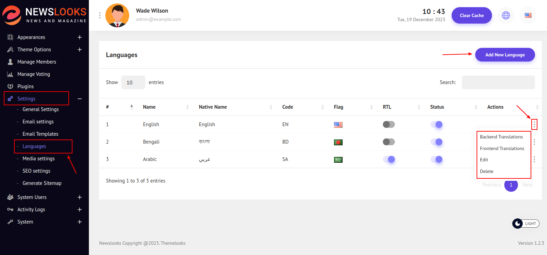The height and width of the screenshot is (255, 547).
Task: Click the Wade Wilson profile avatar
Action: pyautogui.click(x=117, y=15)
